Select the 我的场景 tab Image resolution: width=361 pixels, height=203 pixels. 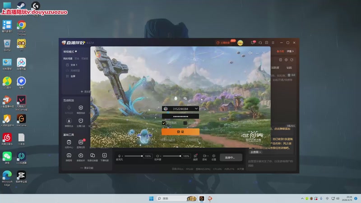click(x=68, y=59)
